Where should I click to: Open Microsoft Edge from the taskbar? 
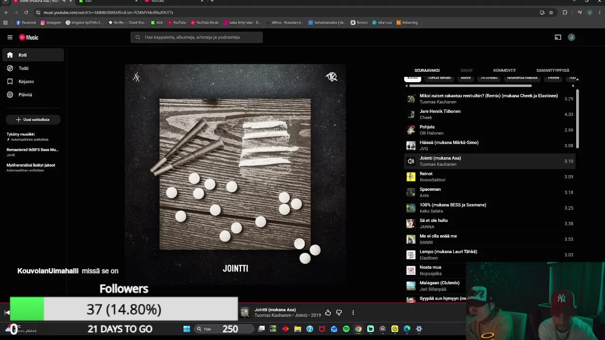click(x=407, y=329)
